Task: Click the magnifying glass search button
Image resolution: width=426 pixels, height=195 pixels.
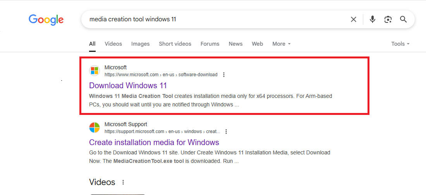Action: (404, 19)
